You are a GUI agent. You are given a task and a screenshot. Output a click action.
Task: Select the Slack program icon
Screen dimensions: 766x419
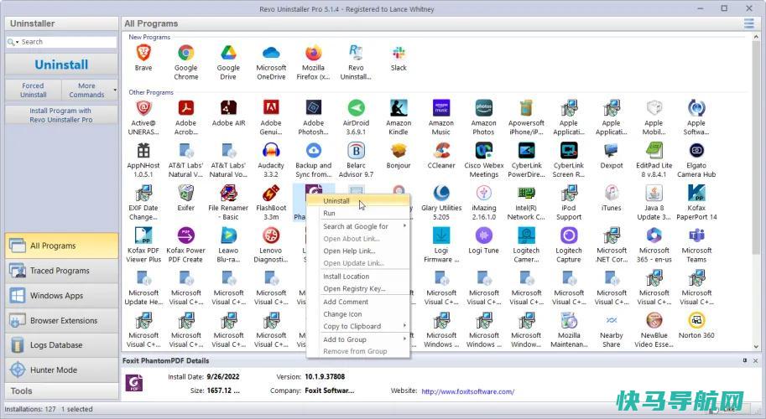tap(399, 53)
